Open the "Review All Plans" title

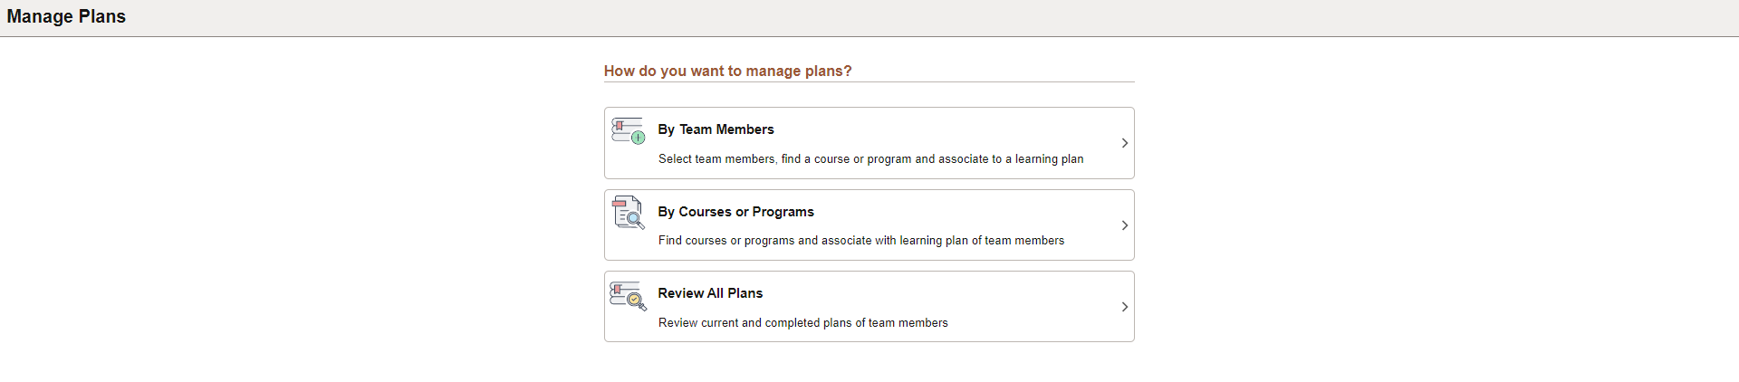(x=710, y=293)
